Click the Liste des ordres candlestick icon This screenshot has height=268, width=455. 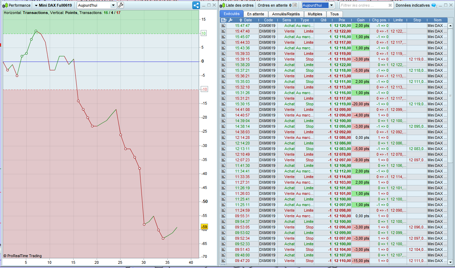click(x=222, y=5)
